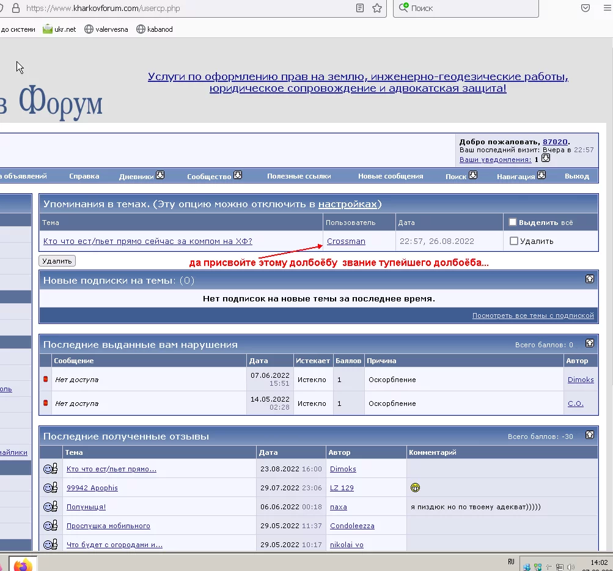Viewport: 613px width, 571px height.
Task: Open the 'Сообщество' dropdown in navbar
Action: (238, 175)
